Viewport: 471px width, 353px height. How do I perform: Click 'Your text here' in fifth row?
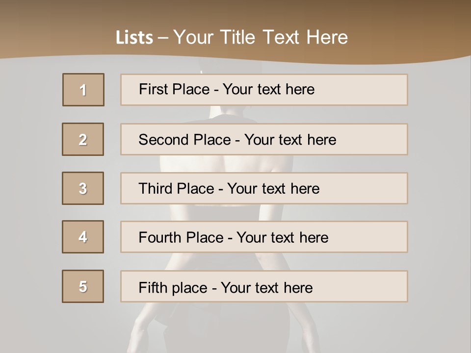tap(266, 287)
